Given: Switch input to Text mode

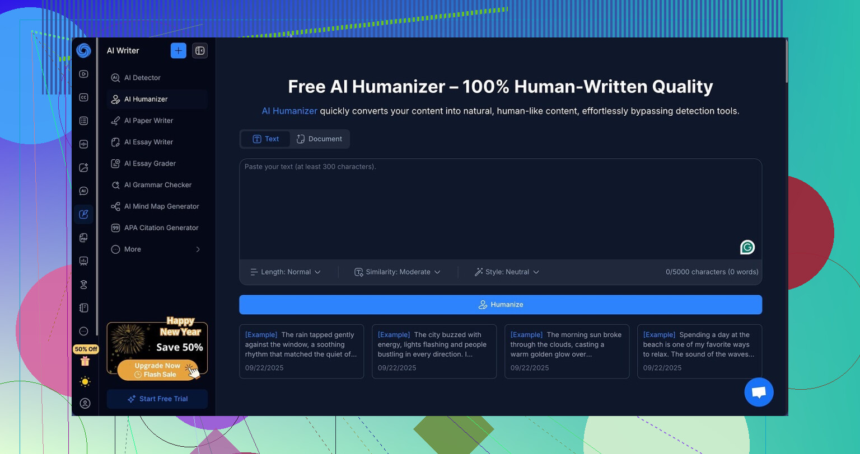Looking at the screenshot, I should pos(265,139).
